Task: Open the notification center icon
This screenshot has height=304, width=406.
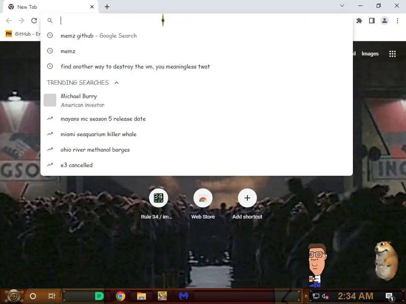Action: [390, 297]
